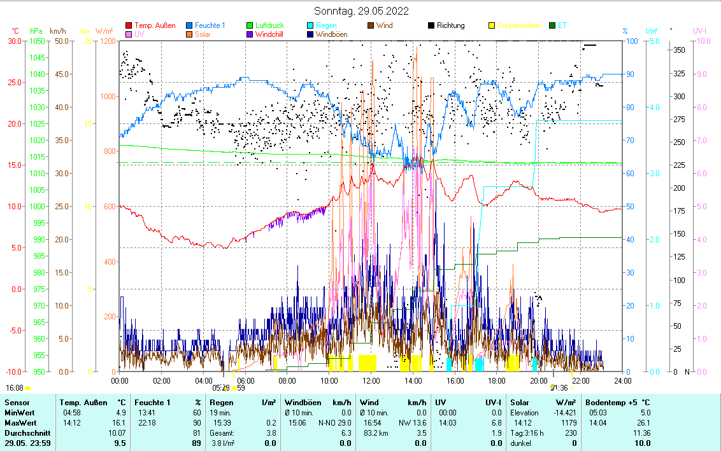This screenshot has width=721, height=451.
Task: Click the green hPa axis unit label
Action: tap(36, 31)
